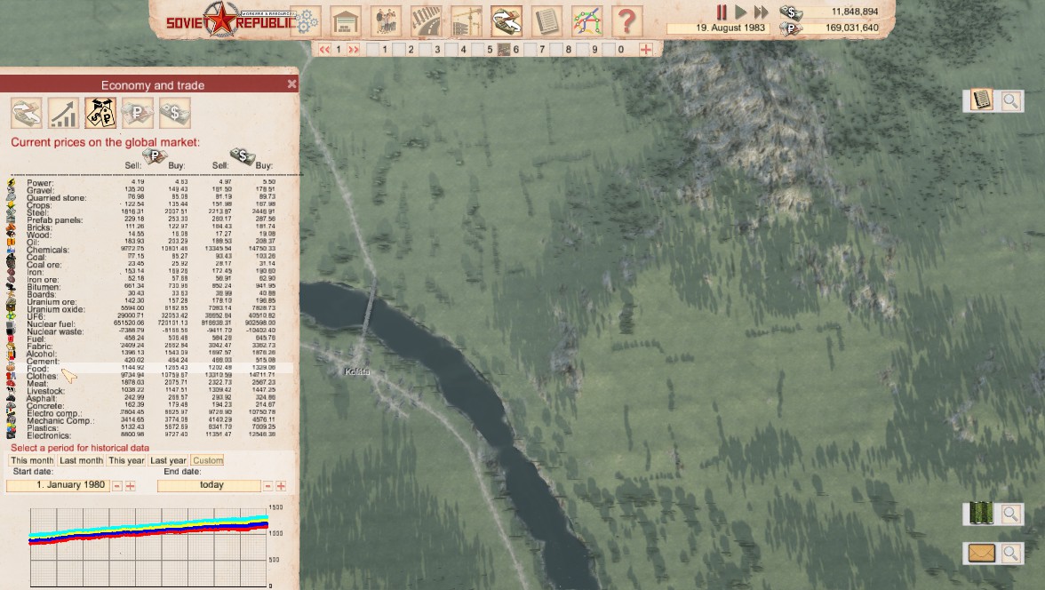Toggle bookmark slot 6 checkbox

[503, 50]
